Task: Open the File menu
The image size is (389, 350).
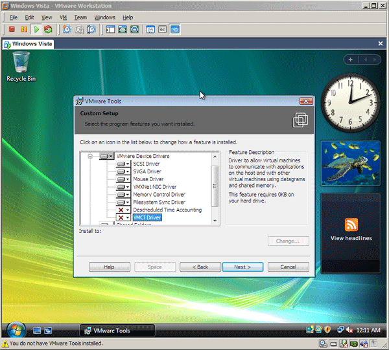Action: (14, 17)
